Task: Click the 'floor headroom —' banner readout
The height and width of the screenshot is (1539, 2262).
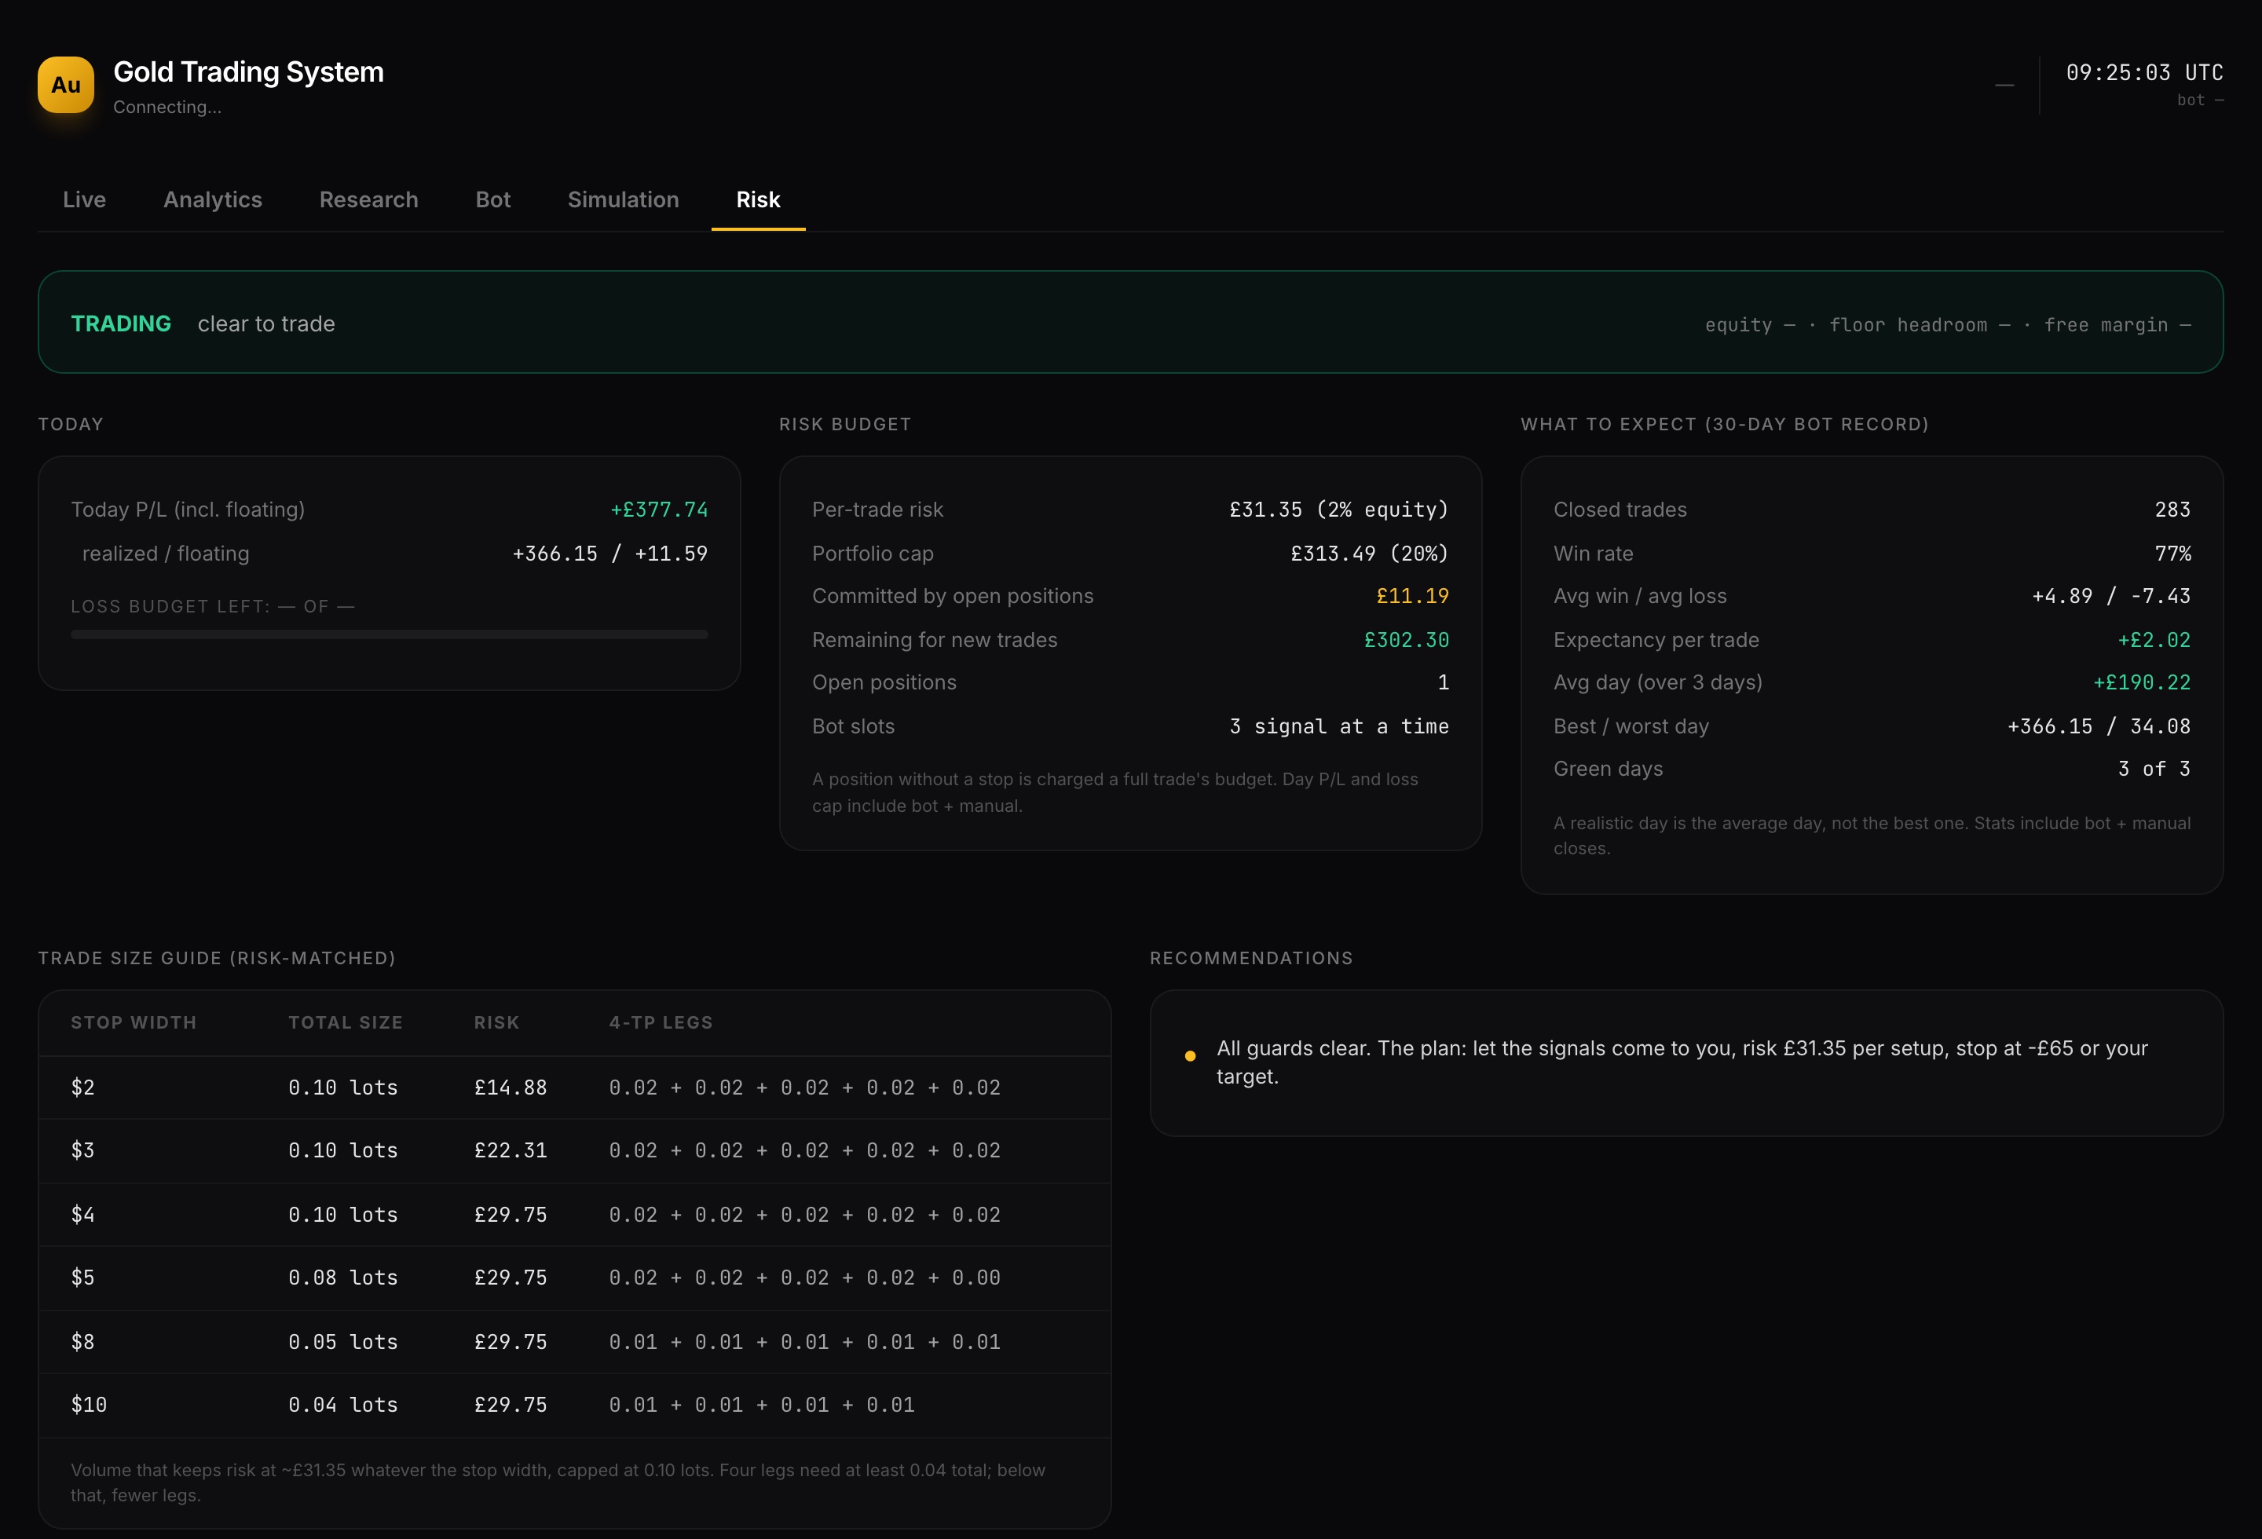Action: (1919, 325)
